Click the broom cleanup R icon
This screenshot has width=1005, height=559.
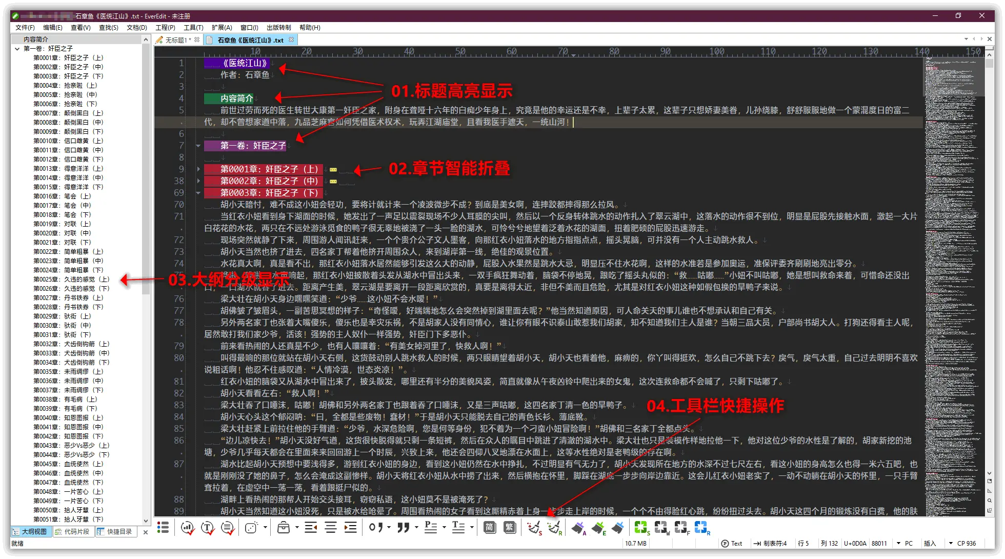click(554, 528)
